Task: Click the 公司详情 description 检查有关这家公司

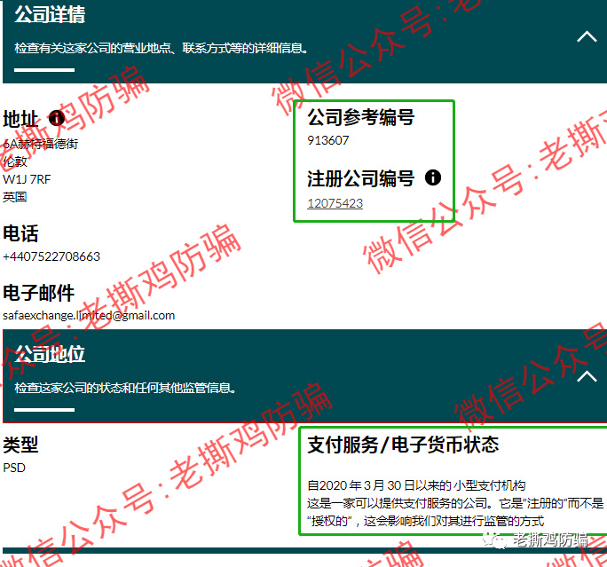Action: coord(161,48)
